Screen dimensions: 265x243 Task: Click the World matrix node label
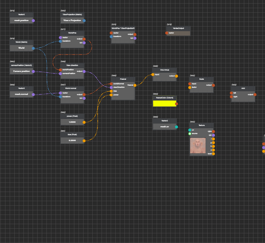(x=21, y=48)
